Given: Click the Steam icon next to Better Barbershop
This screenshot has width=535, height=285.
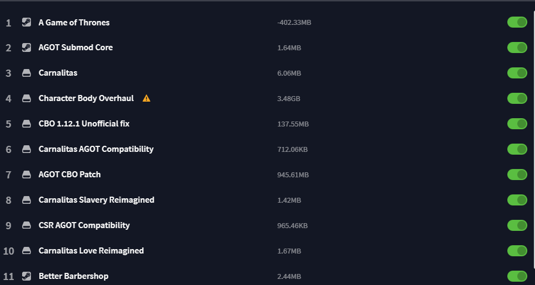Looking at the screenshot, I should click(x=26, y=276).
